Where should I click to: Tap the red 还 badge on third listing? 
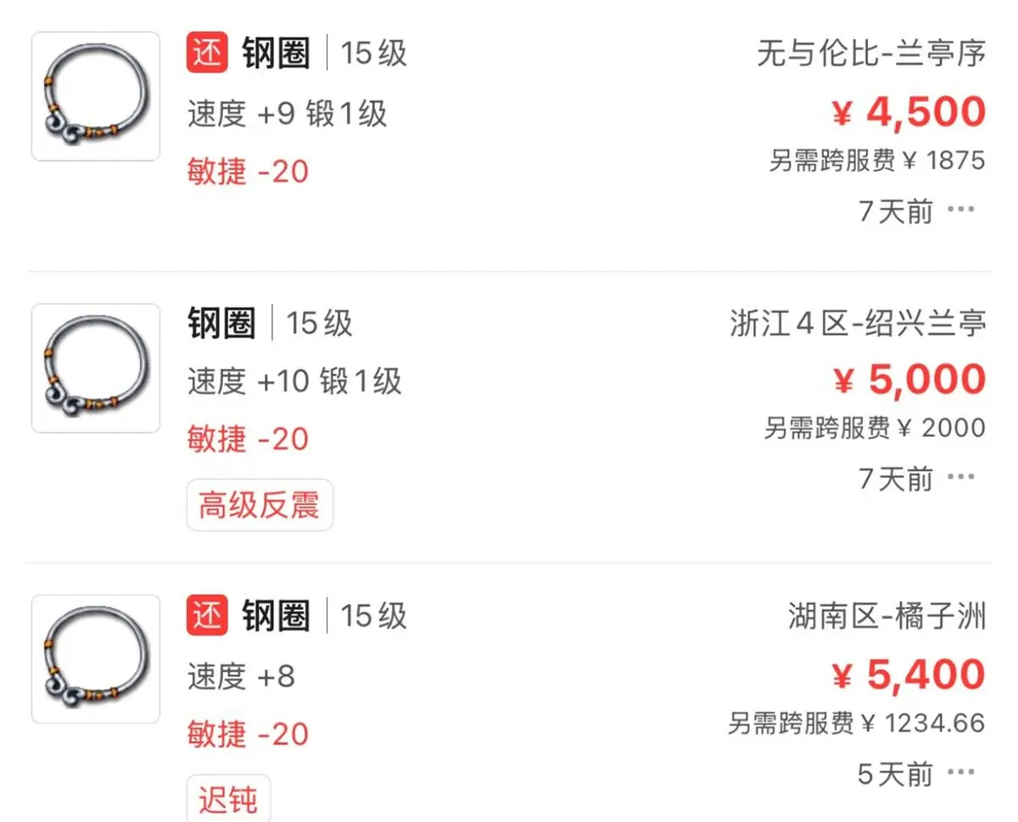(208, 616)
